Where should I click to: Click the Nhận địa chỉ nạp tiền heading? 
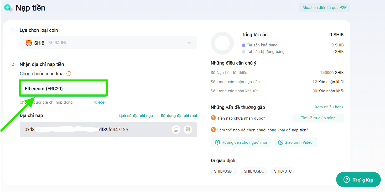click(42, 64)
